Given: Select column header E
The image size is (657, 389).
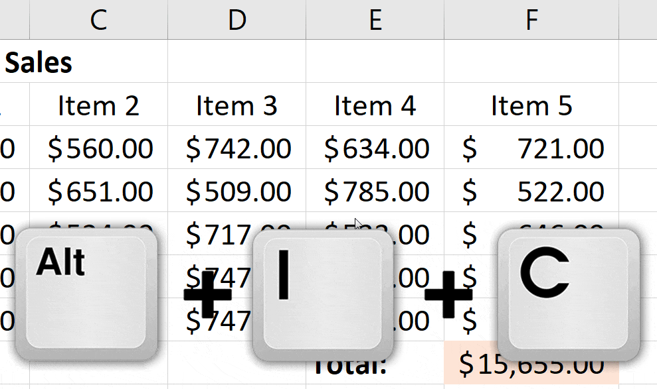Looking at the screenshot, I should [x=375, y=19].
